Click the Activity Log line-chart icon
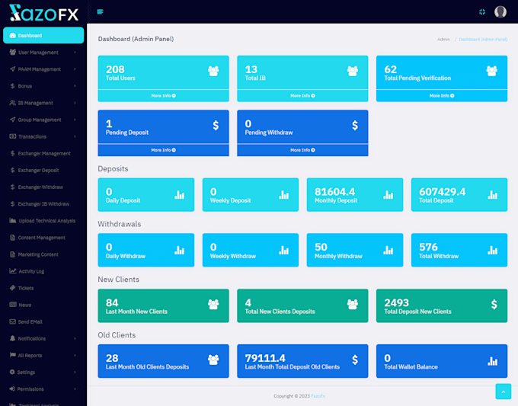 pos(13,271)
